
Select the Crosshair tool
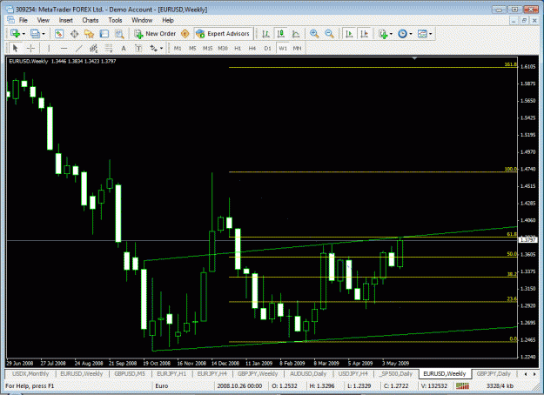click(x=30, y=48)
